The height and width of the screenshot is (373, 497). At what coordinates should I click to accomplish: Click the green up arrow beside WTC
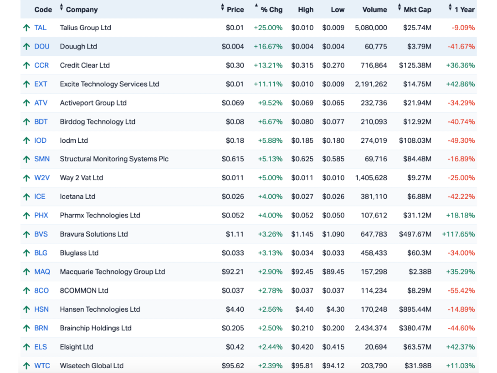pos(27,366)
